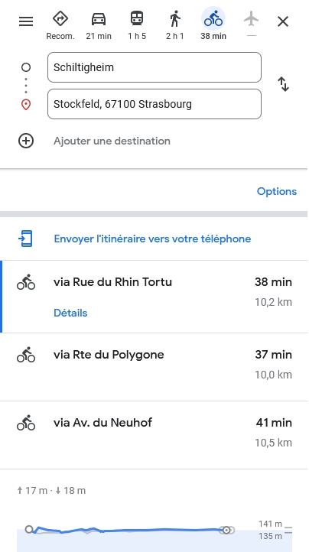Edit the Stockfeld destination field
Image resolution: width=309 pixels, height=552 pixels.
tap(154, 104)
